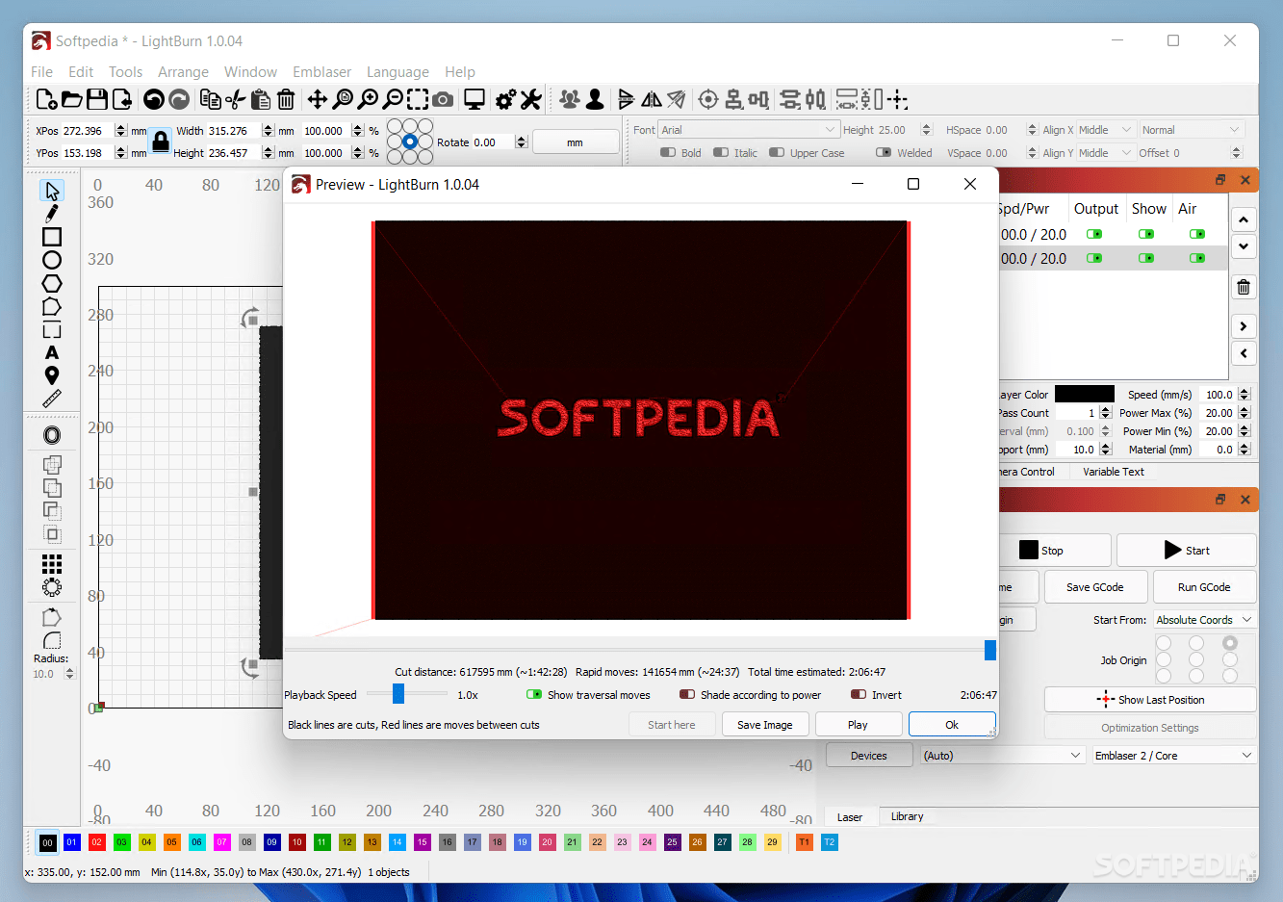The width and height of the screenshot is (1283, 902).
Task: Open the Start From dropdown
Action: click(1202, 619)
